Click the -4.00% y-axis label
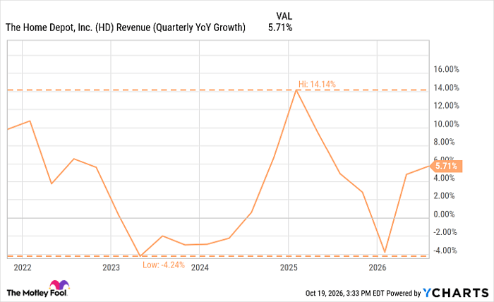The height and width of the screenshot is (302, 494). pyautogui.click(x=445, y=250)
